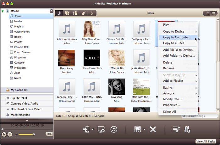Expand the Copy to Device dropdown arrow
The width and height of the screenshot is (220, 145).
(x=93, y=129)
